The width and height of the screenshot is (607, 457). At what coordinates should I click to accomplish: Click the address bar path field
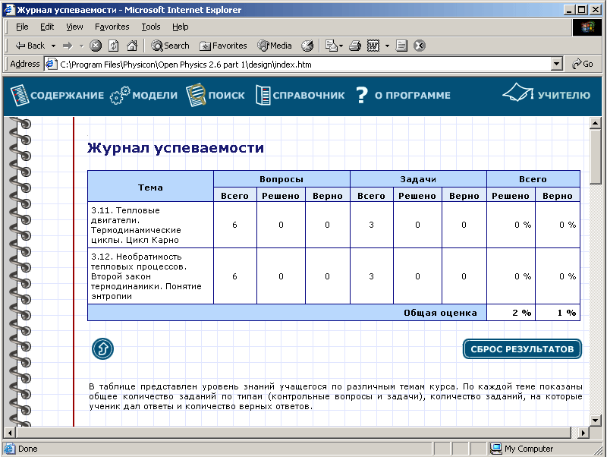[303, 65]
